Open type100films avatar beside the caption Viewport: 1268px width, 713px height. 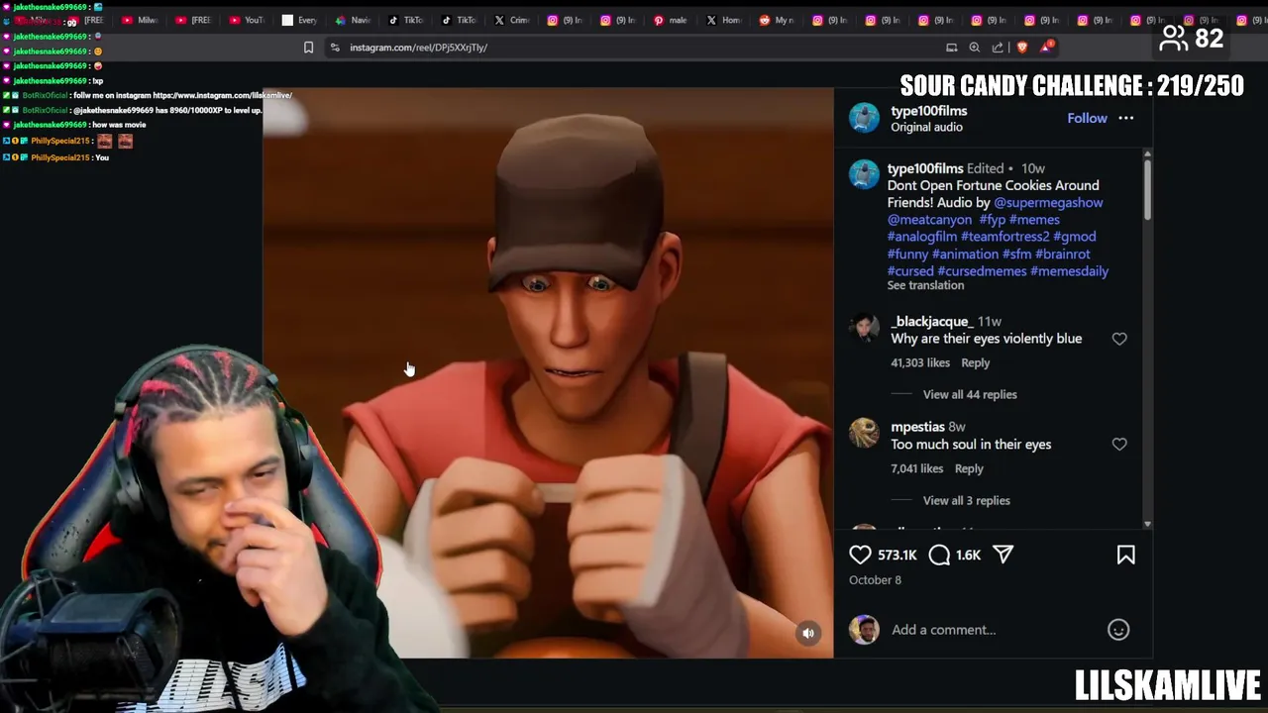click(x=864, y=174)
